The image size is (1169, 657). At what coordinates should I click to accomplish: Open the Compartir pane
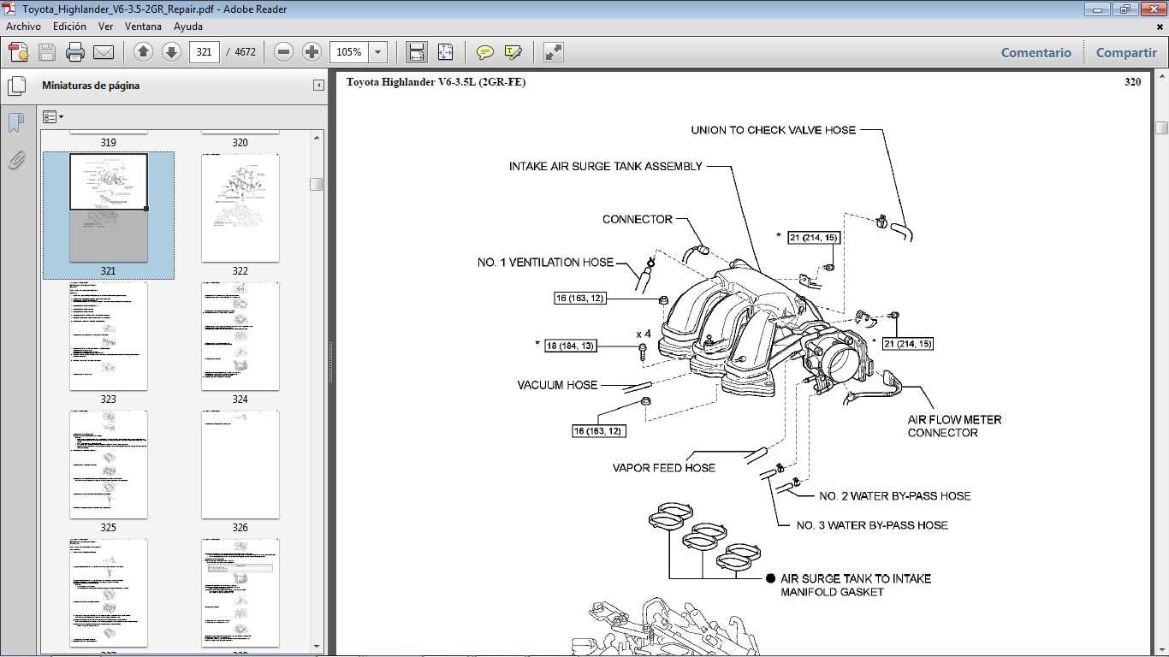(1126, 52)
